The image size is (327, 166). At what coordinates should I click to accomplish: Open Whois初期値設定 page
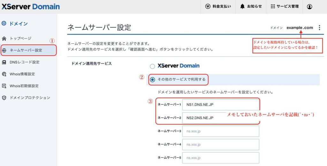[x=24, y=86]
